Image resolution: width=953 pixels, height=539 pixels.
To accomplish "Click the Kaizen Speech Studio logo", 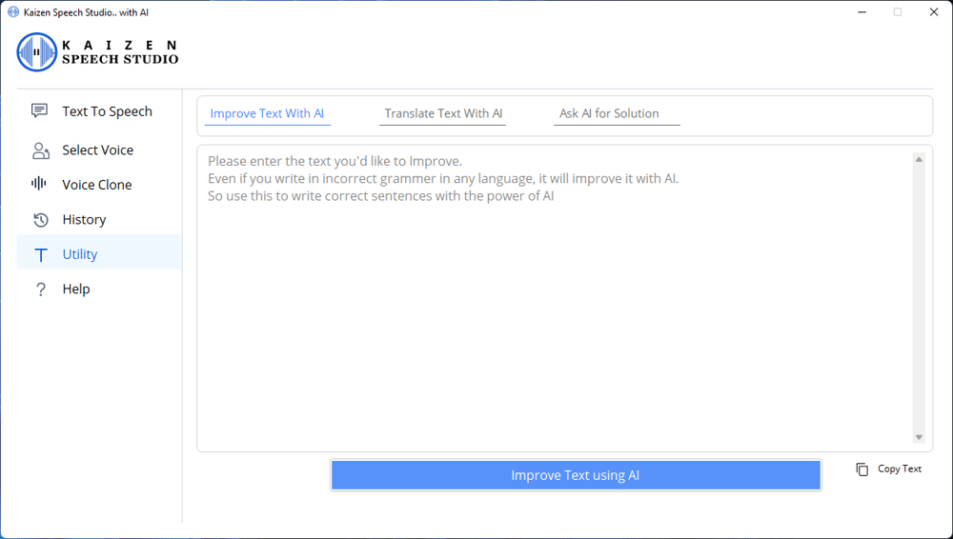I will pos(97,52).
